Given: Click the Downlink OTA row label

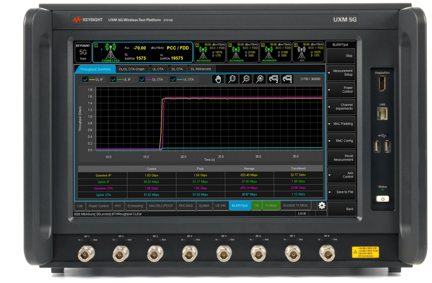Looking at the screenshot, I should [x=103, y=188].
